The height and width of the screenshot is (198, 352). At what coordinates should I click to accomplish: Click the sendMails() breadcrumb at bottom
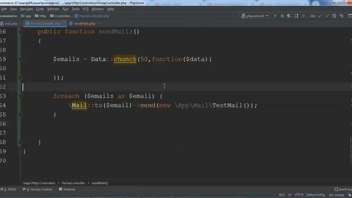tap(100, 183)
